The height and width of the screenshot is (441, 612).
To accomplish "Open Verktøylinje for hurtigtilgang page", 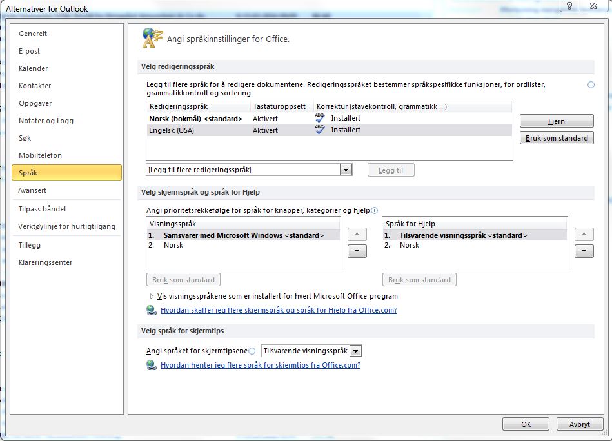I will pyautogui.click(x=66, y=226).
